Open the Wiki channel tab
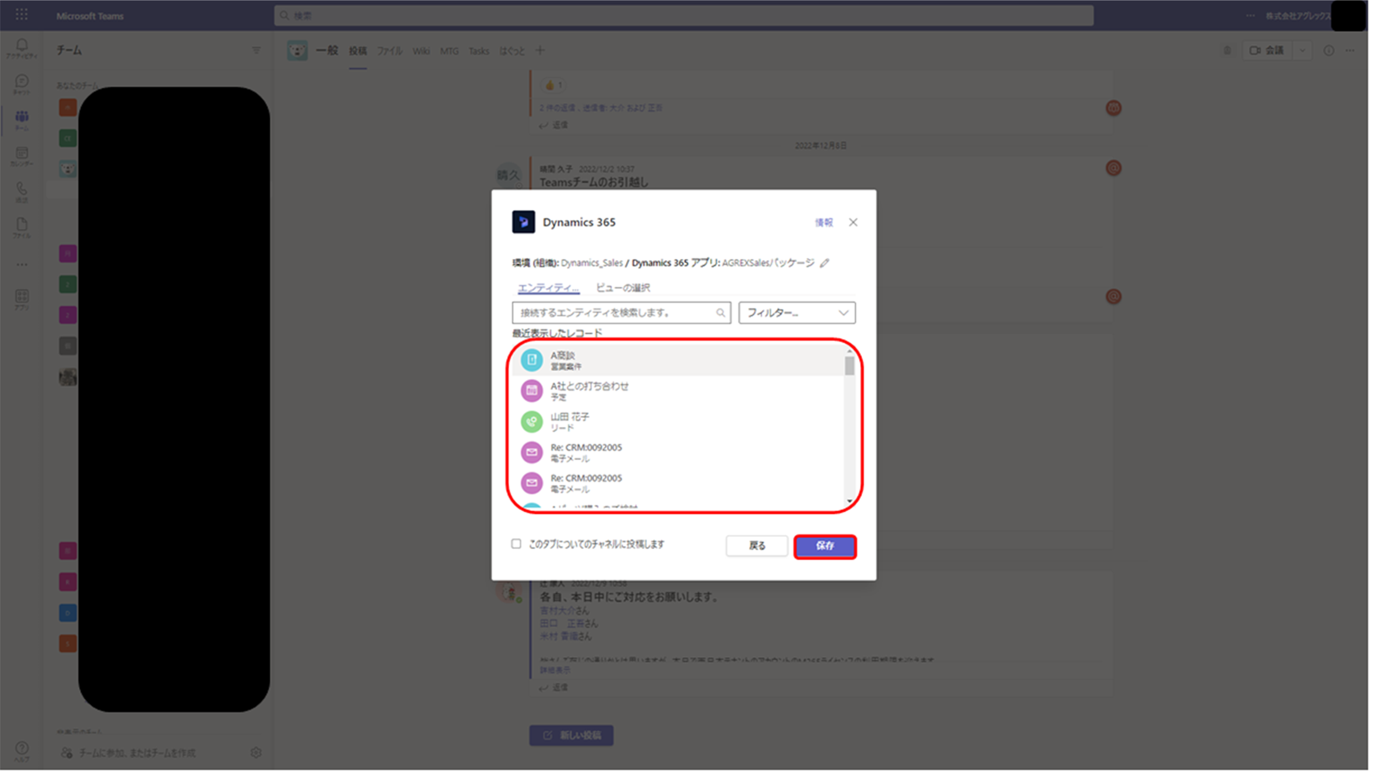The height and width of the screenshot is (774, 1375). pos(421,51)
